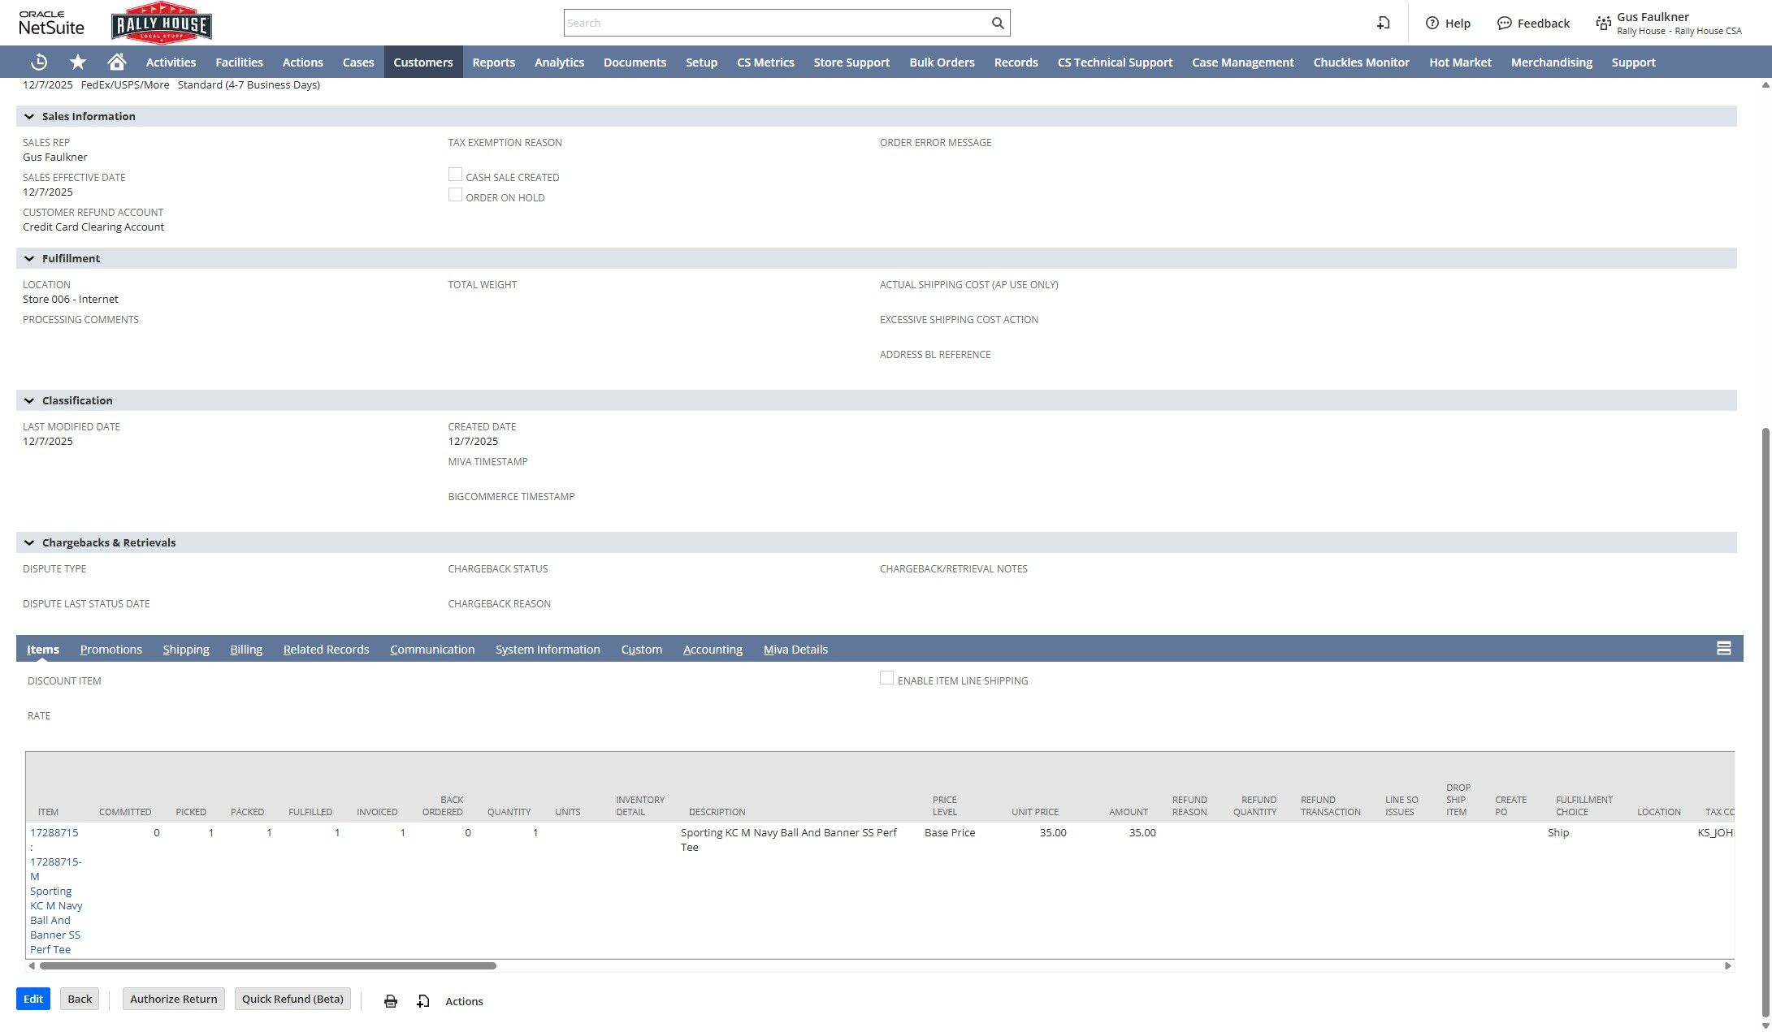Screen dimensions: 1772x1032
Task: Go to the Home house icon
Action: click(117, 63)
